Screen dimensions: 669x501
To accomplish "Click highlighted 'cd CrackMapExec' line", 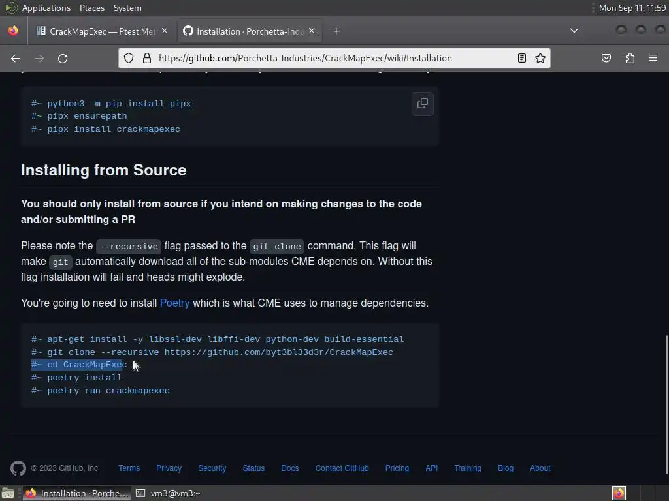I will (x=79, y=365).
